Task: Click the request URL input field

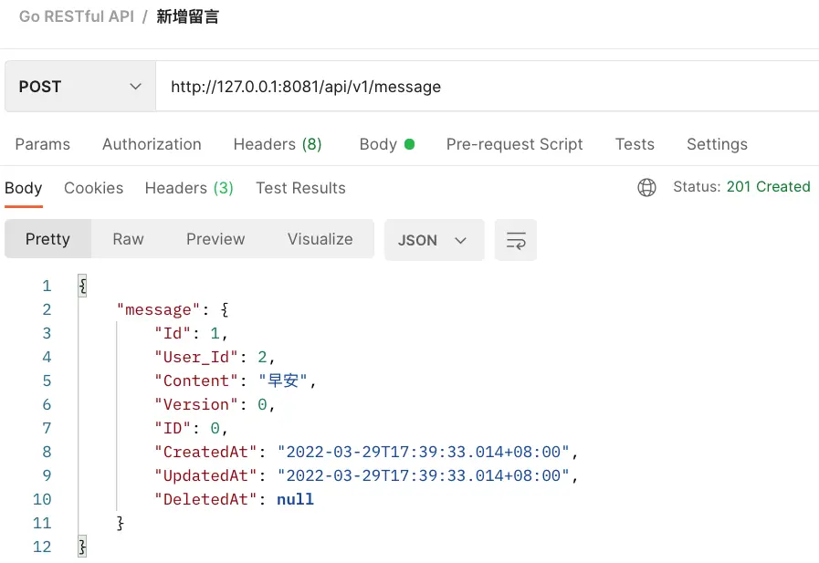Action: tap(484, 87)
